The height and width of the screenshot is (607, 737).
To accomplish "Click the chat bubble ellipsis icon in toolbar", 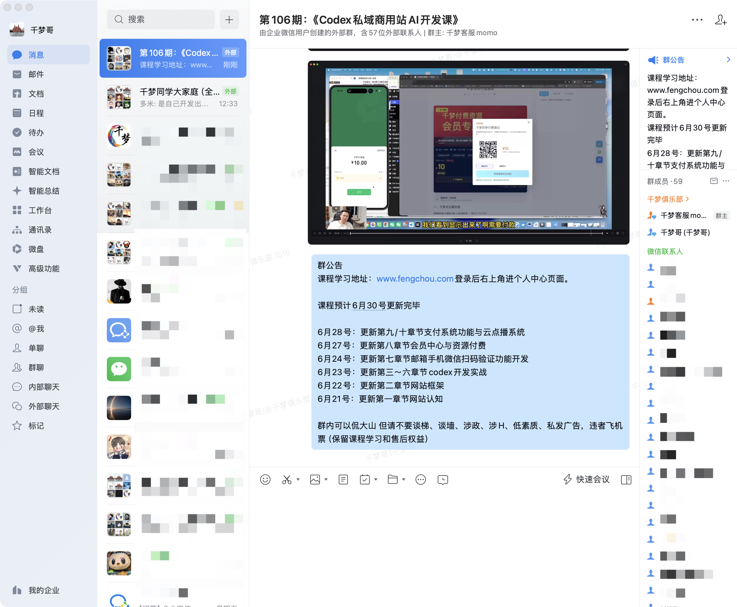I will [421, 479].
